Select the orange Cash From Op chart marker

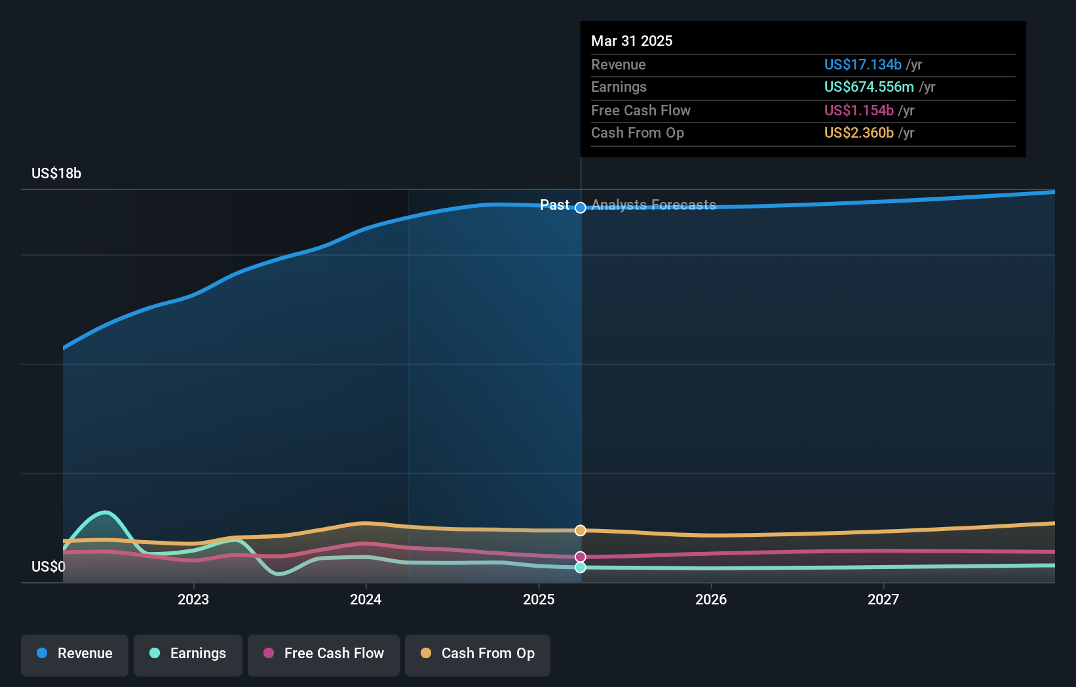point(580,530)
